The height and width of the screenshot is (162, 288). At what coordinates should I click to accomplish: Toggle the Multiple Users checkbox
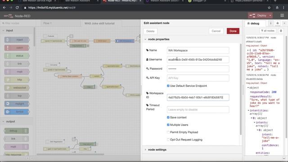click(x=168, y=125)
